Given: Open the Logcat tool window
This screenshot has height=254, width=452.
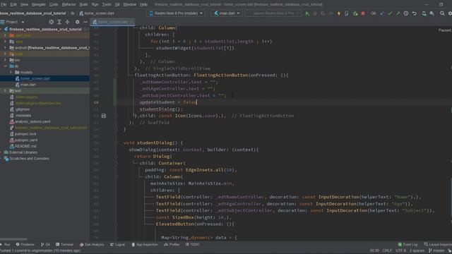Looking at the screenshot, I should click(117, 245).
